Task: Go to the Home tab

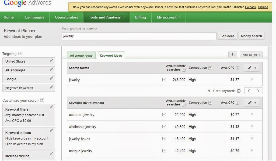Action: click(x=9, y=17)
